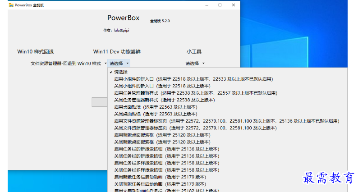Click the partially hidden button behind the menu

tap(100, 102)
